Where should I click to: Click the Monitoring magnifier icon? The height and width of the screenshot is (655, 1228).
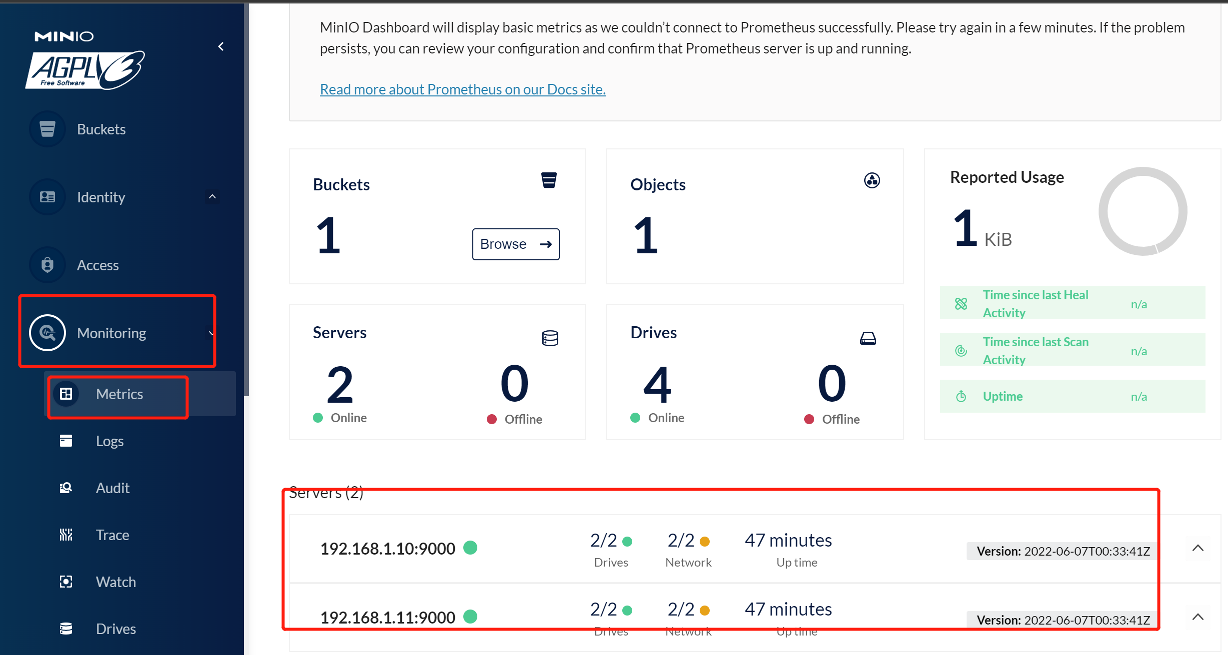pos(47,333)
